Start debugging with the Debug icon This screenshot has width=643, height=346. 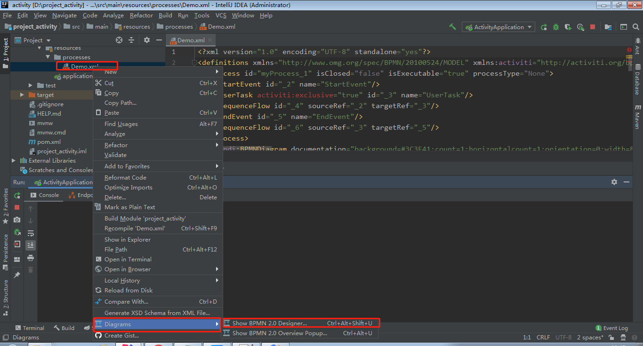pyautogui.click(x=556, y=27)
